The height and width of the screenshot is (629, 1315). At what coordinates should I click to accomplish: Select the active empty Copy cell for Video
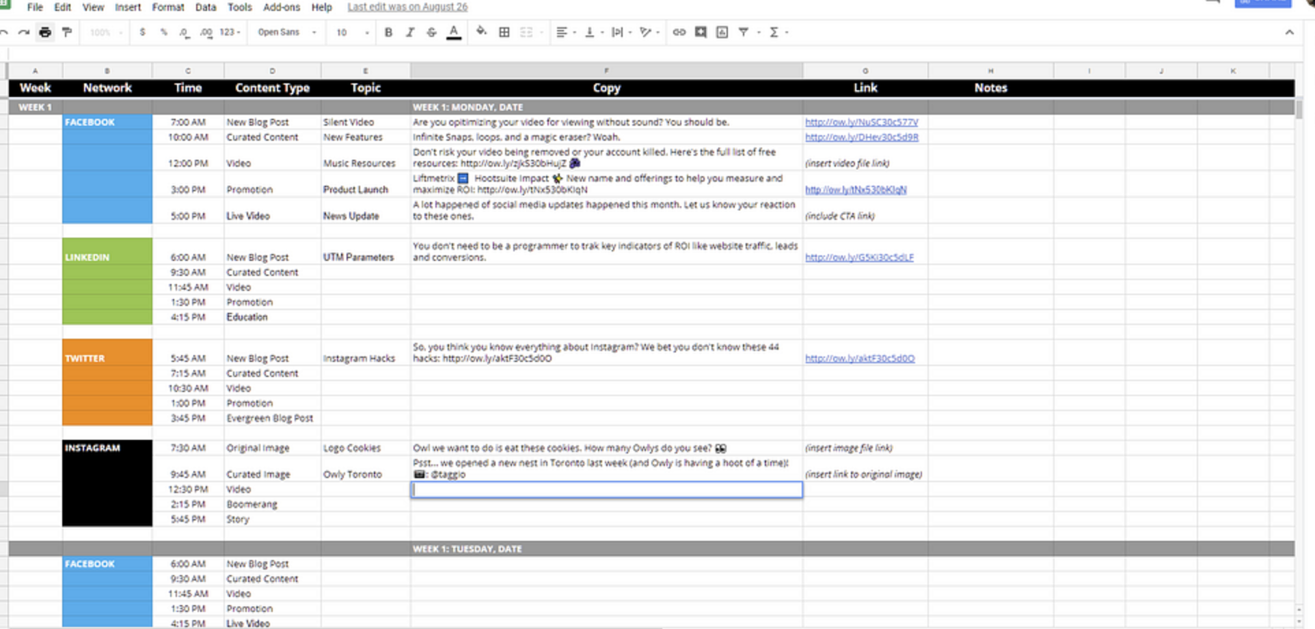pos(606,490)
